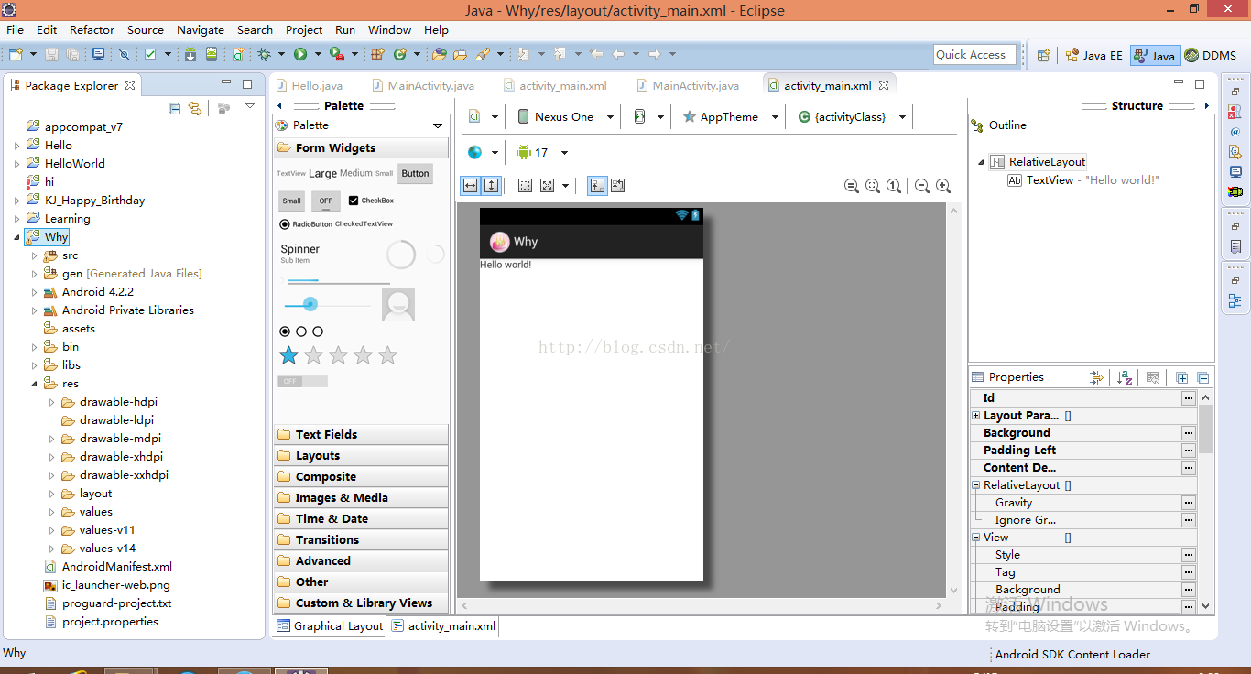Switch to the DDMS perspective
The width and height of the screenshot is (1251, 674).
point(1210,56)
